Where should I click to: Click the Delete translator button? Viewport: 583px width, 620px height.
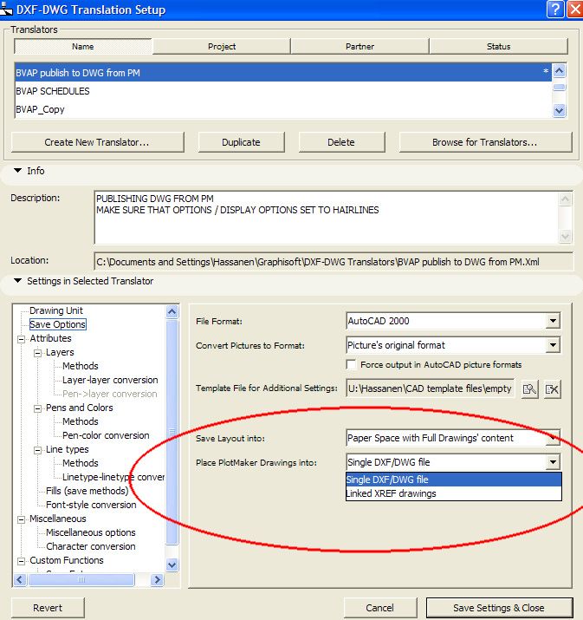(341, 142)
